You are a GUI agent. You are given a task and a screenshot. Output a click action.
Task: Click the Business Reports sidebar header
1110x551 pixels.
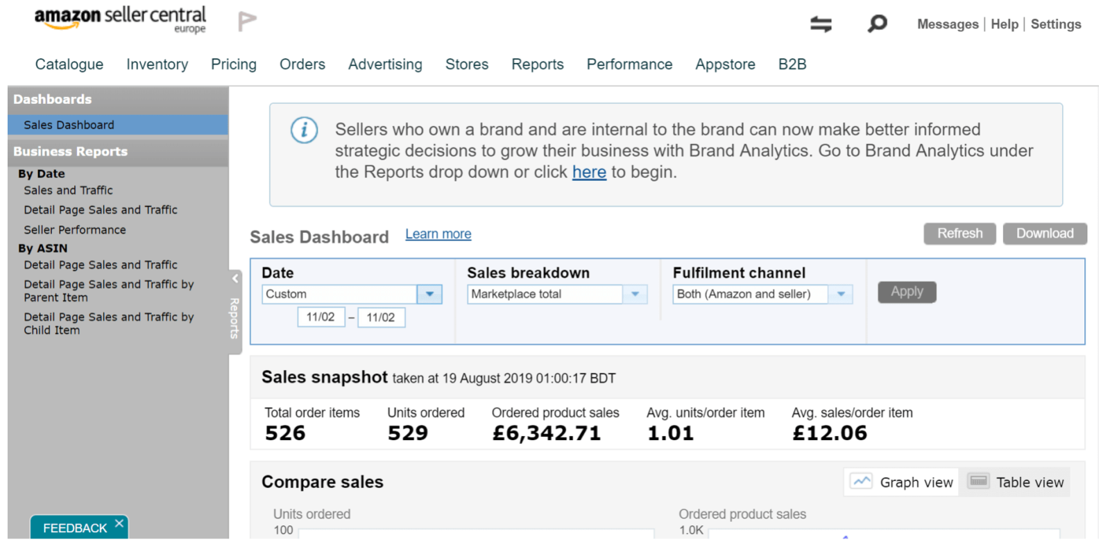click(x=118, y=152)
